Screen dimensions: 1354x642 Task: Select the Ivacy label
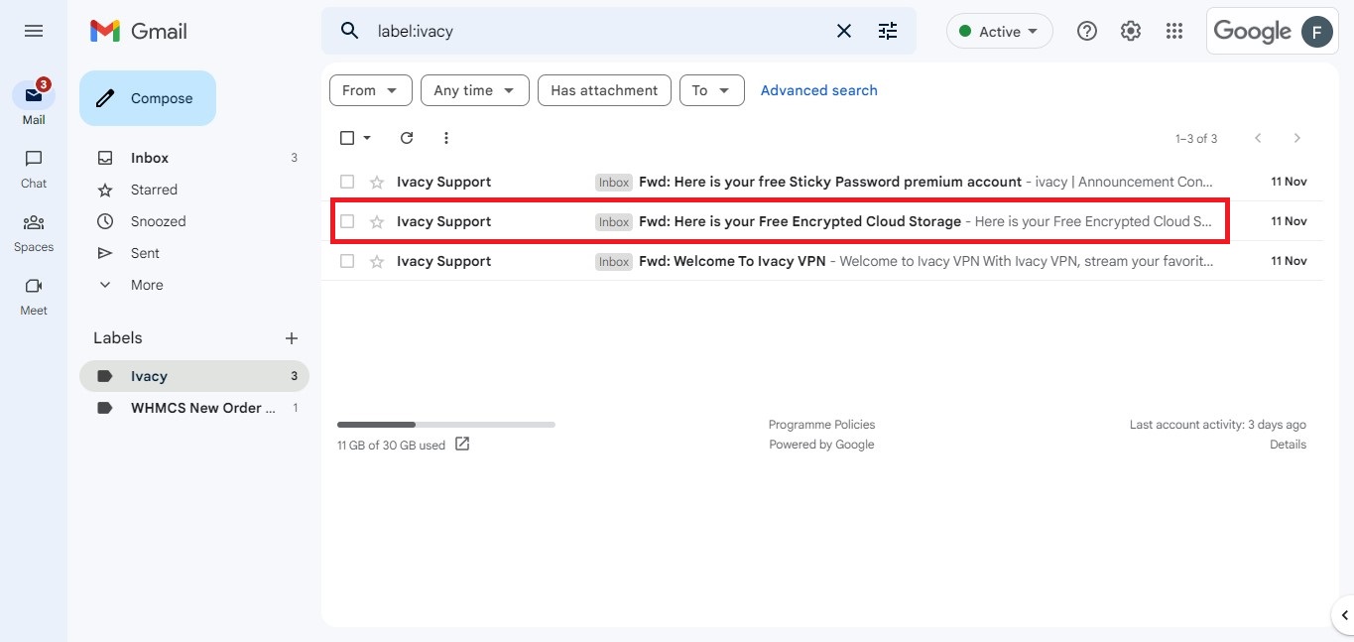(x=194, y=376)
